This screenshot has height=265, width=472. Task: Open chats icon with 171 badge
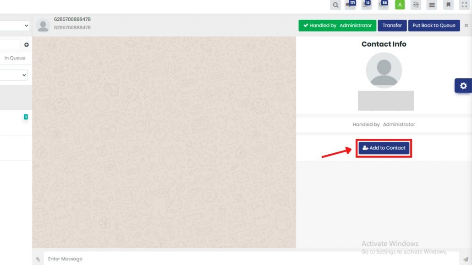[351, 5]
